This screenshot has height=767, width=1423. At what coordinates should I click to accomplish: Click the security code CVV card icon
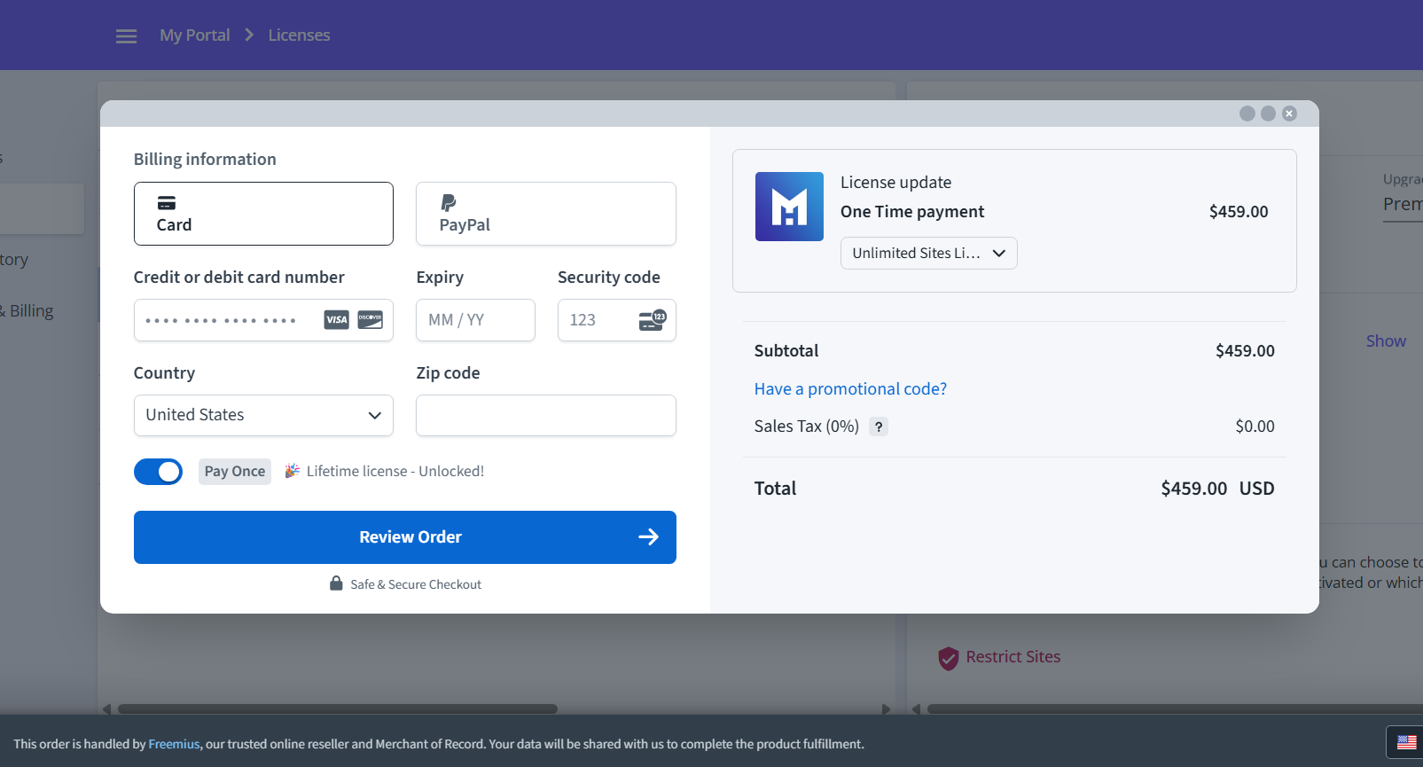coord(652,320)
